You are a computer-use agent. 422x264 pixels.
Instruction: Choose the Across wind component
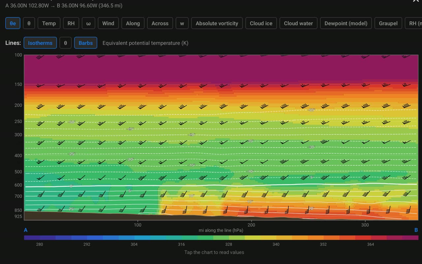tap(160, 23)
